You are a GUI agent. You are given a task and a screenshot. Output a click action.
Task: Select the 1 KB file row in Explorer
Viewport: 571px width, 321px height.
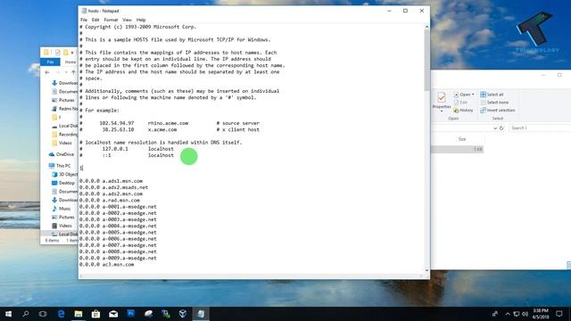tap(458, 149)
